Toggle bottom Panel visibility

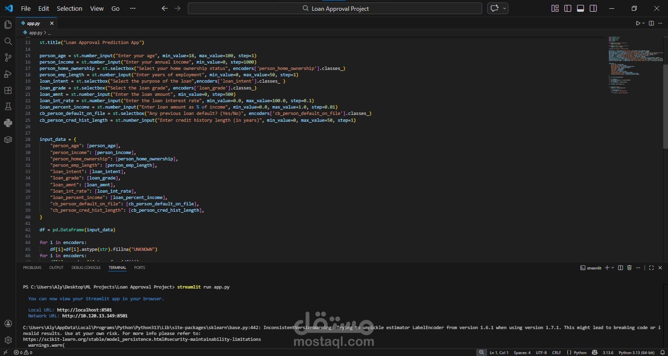(x=580, y=8)
